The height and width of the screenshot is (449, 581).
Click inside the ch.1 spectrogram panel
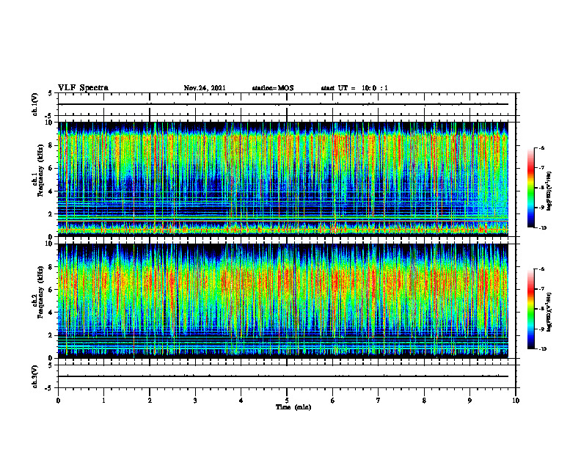pyautogui.click(x=283, y=179)
